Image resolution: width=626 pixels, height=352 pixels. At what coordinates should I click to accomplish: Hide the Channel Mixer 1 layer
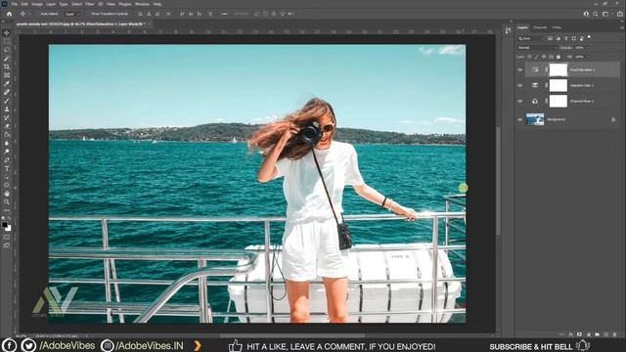coord(519,102)
